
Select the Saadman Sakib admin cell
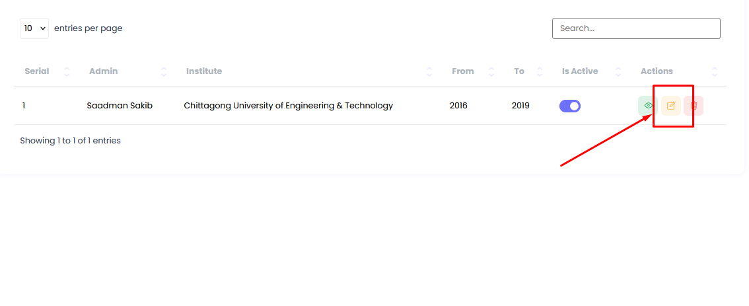(120, 106)
